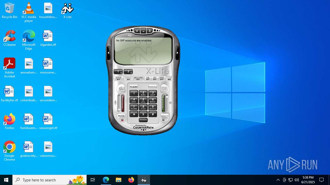Expand the left side drawer arrow
330x185 pixels.
pos(109,53)
